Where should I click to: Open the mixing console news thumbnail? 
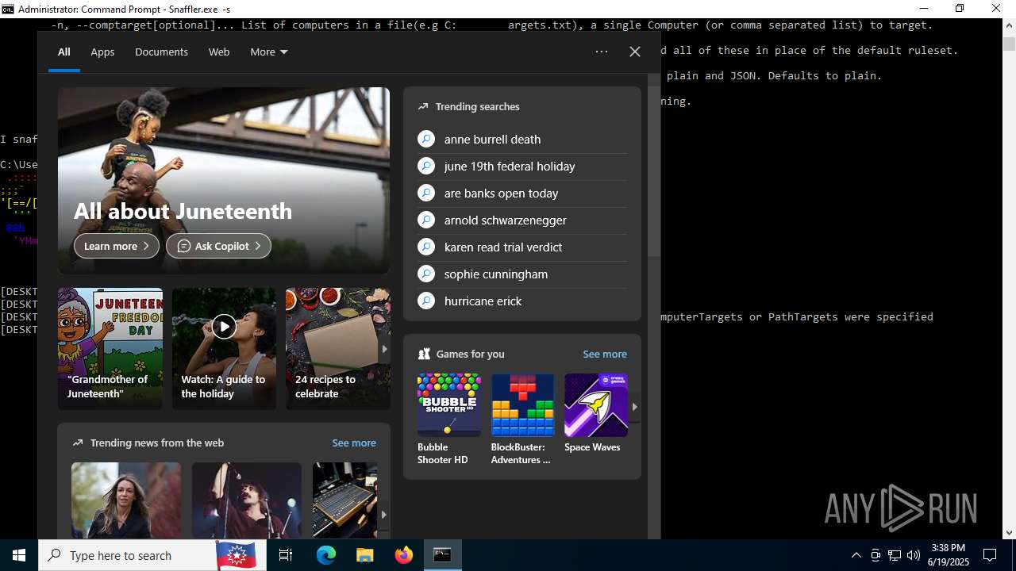344,500
